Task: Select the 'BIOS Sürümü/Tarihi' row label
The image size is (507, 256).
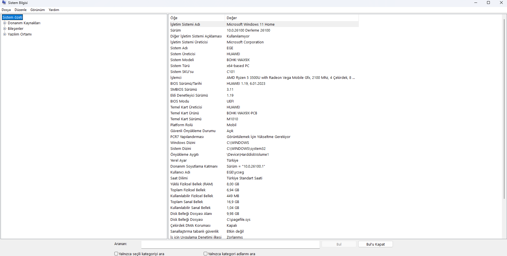Action: click(186, 84)
